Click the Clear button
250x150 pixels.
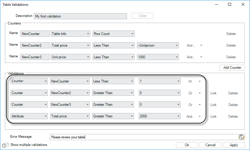142,16
